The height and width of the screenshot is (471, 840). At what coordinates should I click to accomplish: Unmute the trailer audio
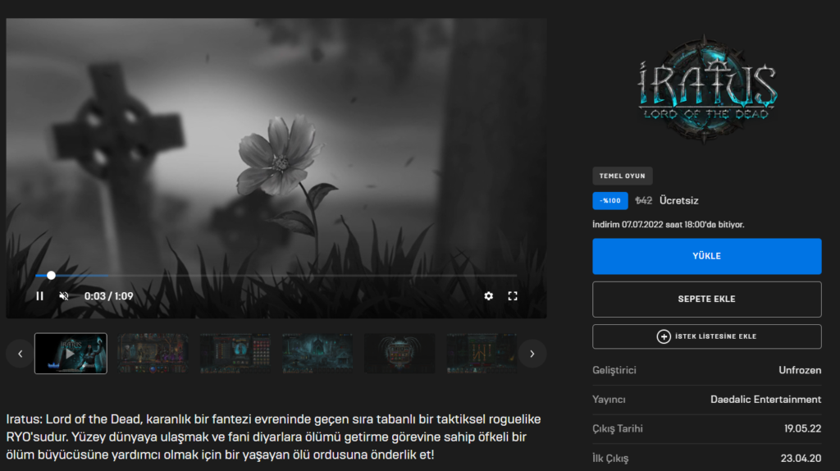click(64, 295)
